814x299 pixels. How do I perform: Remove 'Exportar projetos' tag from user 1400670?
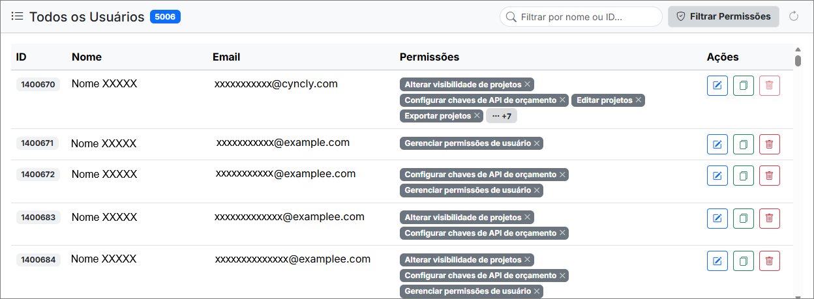tap(477, 116)
